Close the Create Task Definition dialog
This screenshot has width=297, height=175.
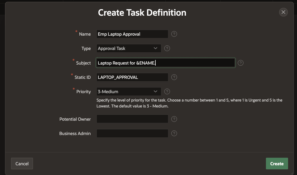[283, 12]
